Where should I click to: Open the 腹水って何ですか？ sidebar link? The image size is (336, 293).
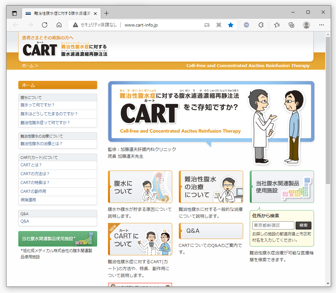37,105
